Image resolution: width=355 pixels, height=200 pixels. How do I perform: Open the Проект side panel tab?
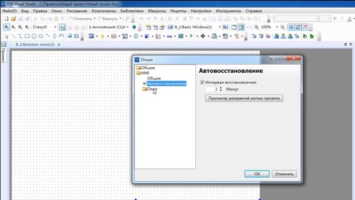coord(3,52)
